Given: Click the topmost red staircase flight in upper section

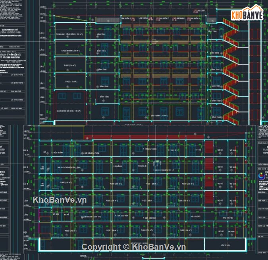Looking at the screenshot, I should 231,24.
